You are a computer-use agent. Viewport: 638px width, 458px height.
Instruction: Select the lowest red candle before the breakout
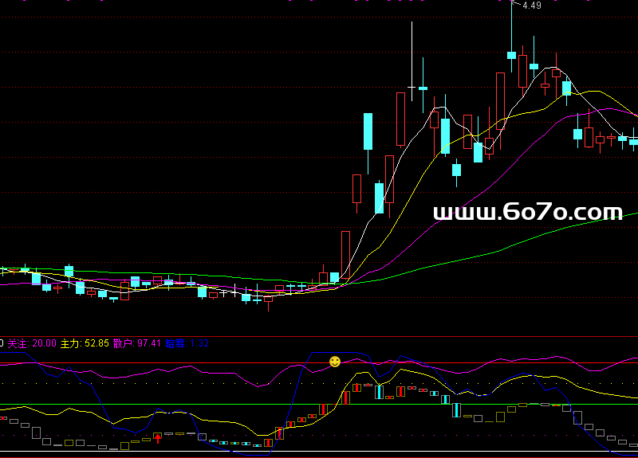tap(268, 302)
